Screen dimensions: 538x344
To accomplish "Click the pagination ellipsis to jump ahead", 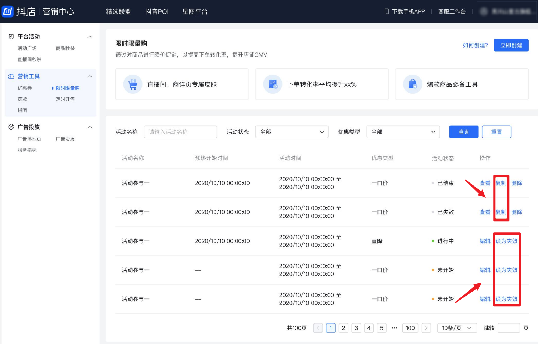I will click(394, 328).
